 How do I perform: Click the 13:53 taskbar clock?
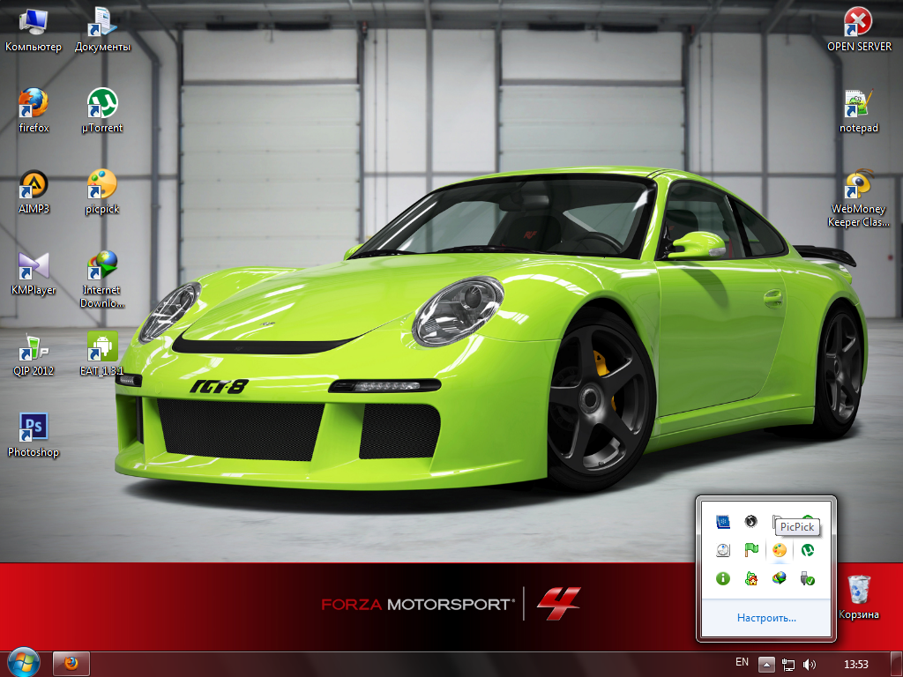pyautogui.click(x=856, y=664)
